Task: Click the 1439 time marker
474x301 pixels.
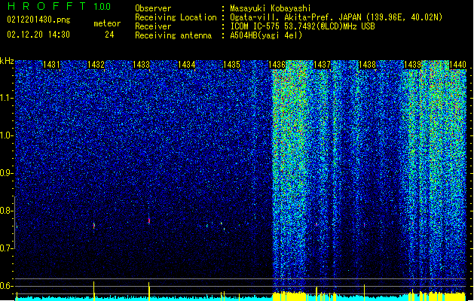Action: point(413,64)
